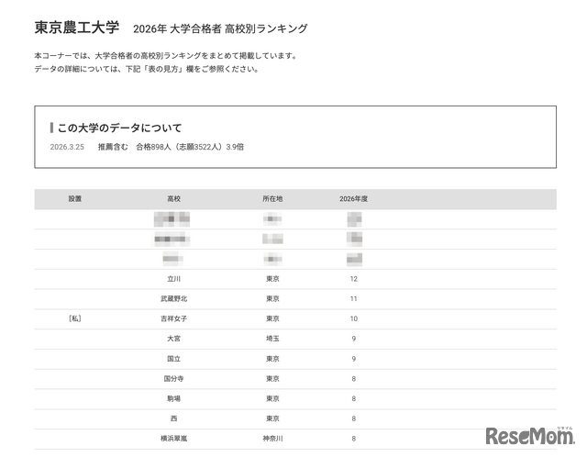Image resolution: width=587 pixels, height=457 pixels.
Task: Click 神奈川 location in the 横浜翠嵐 row
Action: pos(272,439)
